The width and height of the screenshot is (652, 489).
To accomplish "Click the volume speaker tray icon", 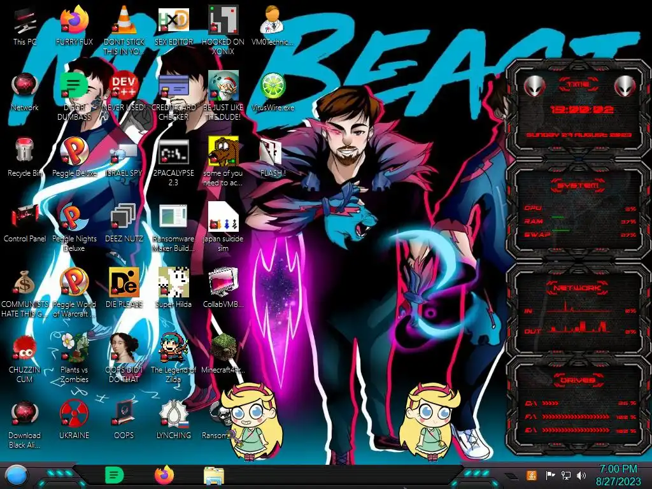I will click(x=581, y=475).
